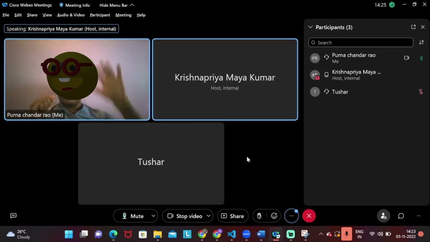Viewport: 430px width, 242px height.
Task: Open the Teams Chat taskbar icon
Action: 98,234
